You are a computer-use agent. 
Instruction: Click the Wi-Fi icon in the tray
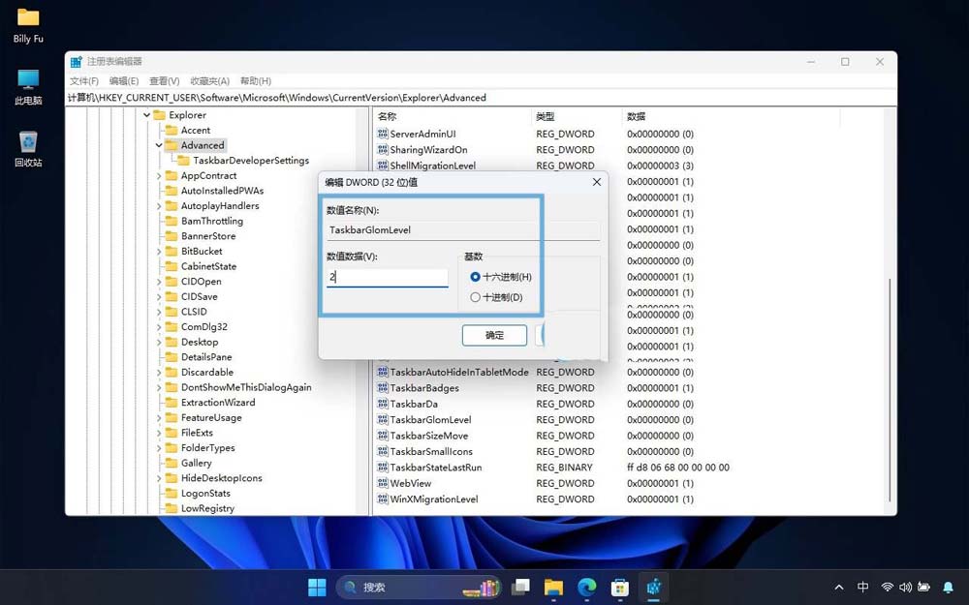[889, 587]
